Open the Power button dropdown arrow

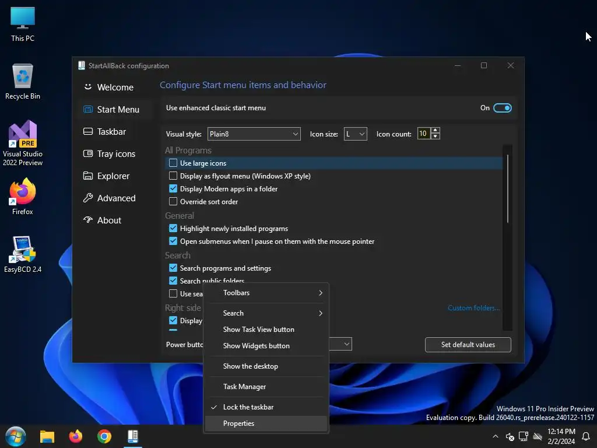pos(346,344)
